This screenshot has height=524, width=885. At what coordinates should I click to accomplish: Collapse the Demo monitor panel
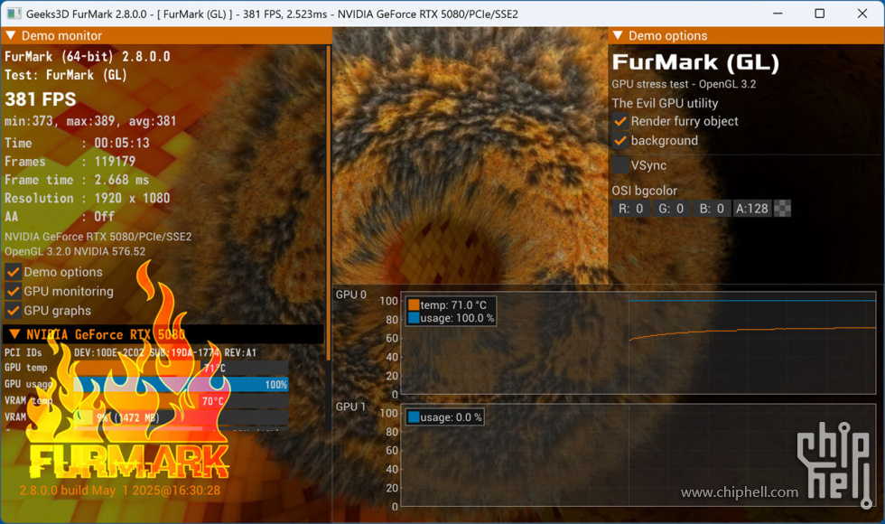(x=11, y=36)
